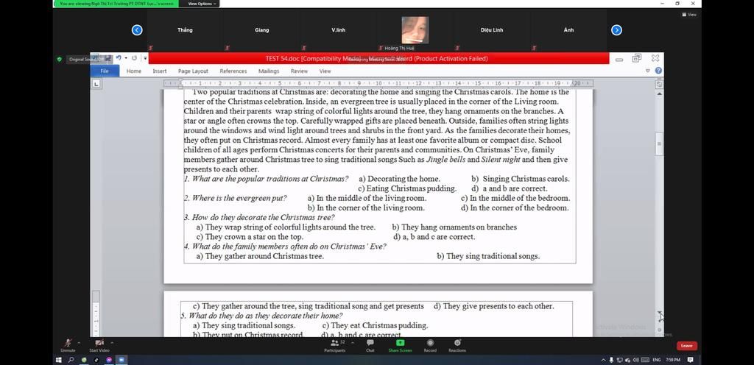
Task: Open the Home ribbon tab
Action: [134, 71]
